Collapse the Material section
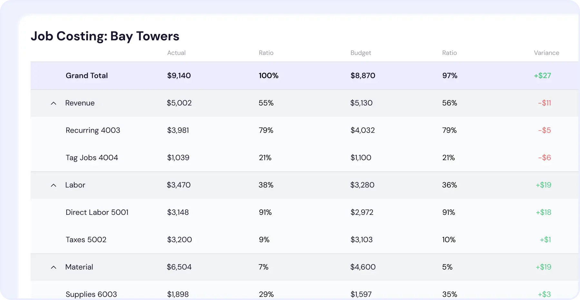 click(x=53, y=267)
